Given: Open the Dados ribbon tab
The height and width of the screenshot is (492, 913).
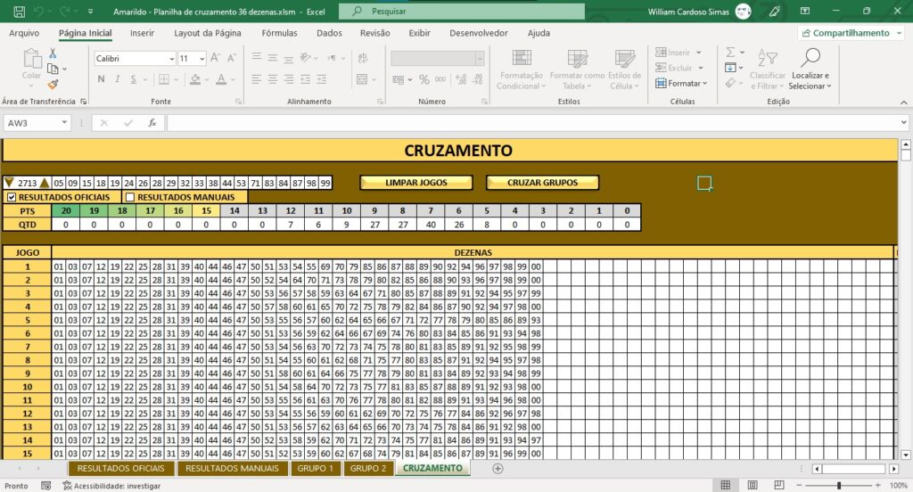Looking at the screenshot, I should point(329,33).
